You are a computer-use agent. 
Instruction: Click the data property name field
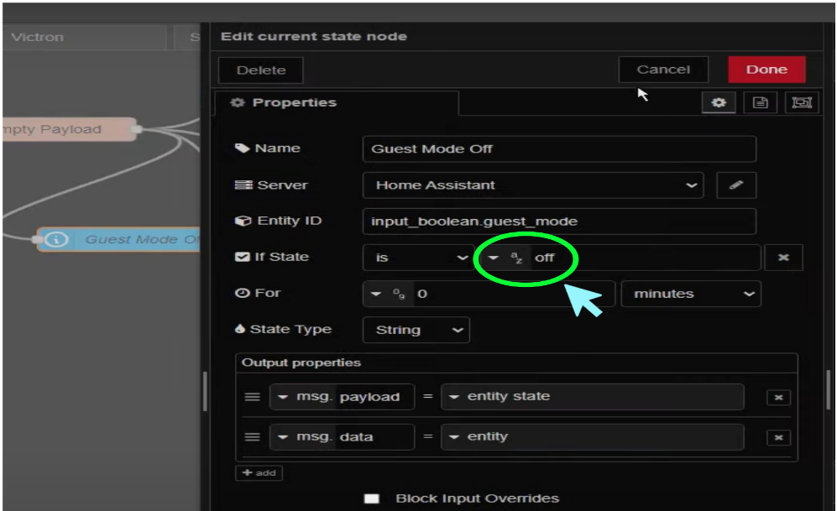pos(374,437)
